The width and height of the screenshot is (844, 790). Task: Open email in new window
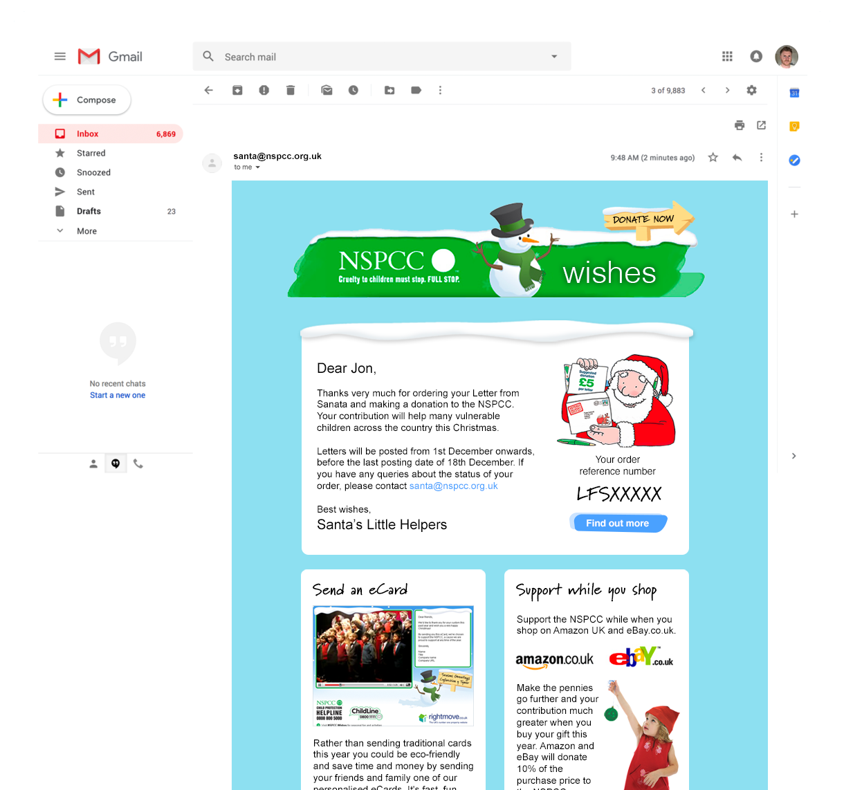pyautogui.click(x=762, y=125)
